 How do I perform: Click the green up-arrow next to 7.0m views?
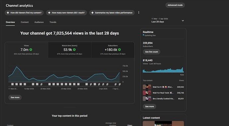click(31, 50)
